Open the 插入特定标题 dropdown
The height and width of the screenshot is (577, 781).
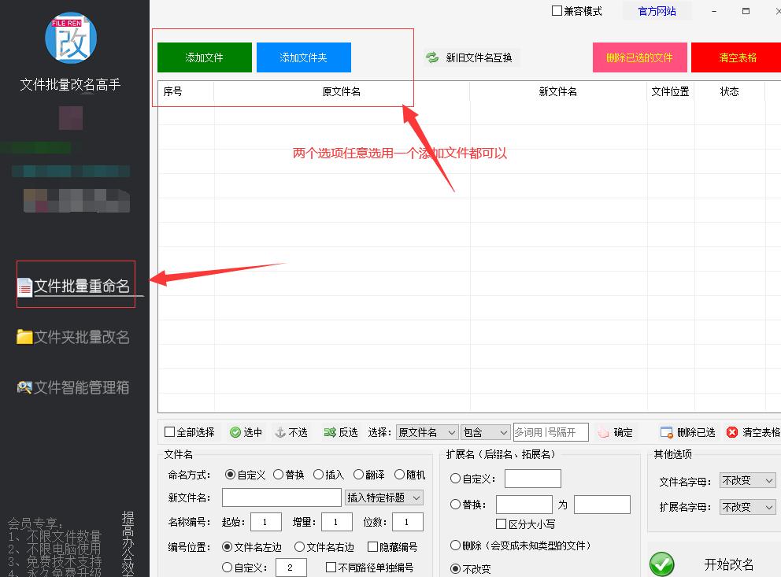385,497
